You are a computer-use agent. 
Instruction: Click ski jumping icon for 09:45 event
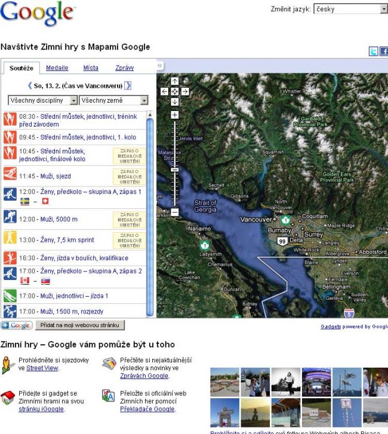point(10,137)
